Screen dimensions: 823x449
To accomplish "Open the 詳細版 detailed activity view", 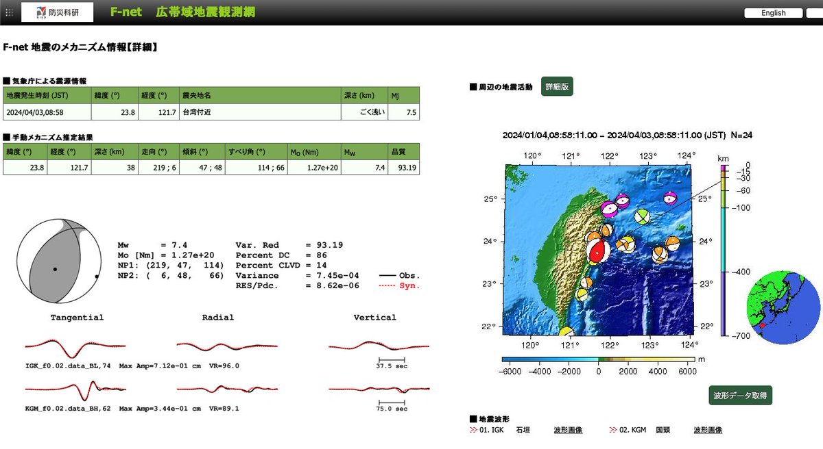I will pyautogui.click(x=557, y=86).
